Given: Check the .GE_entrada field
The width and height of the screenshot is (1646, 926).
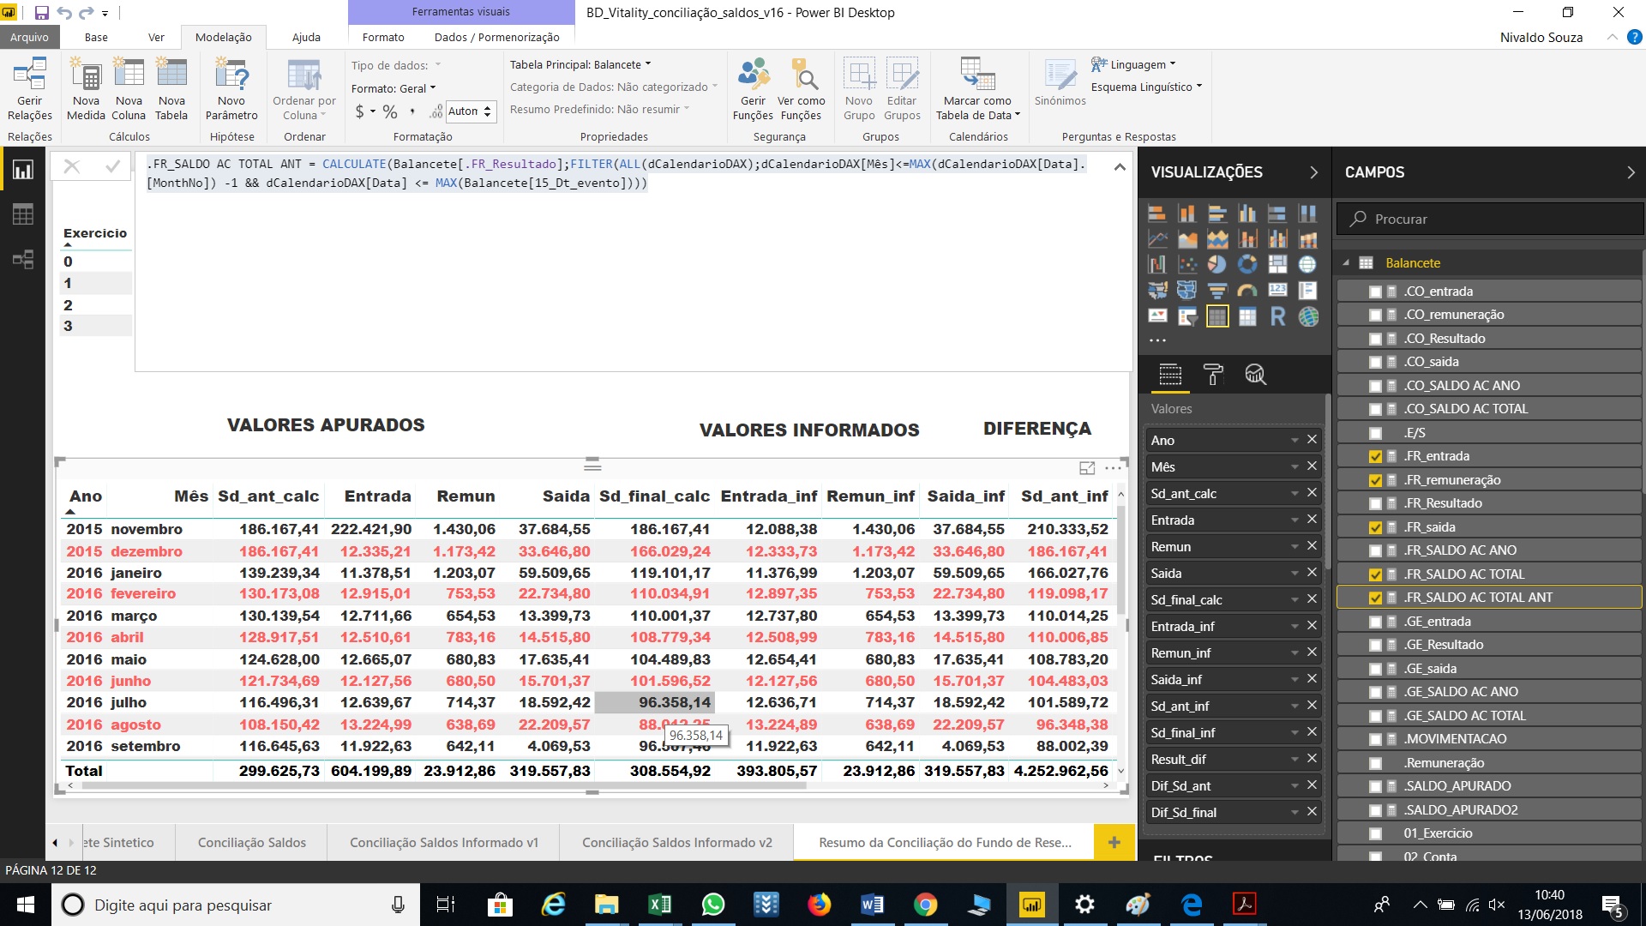Looking at the screenshot, I should [x=1375, y=622].
